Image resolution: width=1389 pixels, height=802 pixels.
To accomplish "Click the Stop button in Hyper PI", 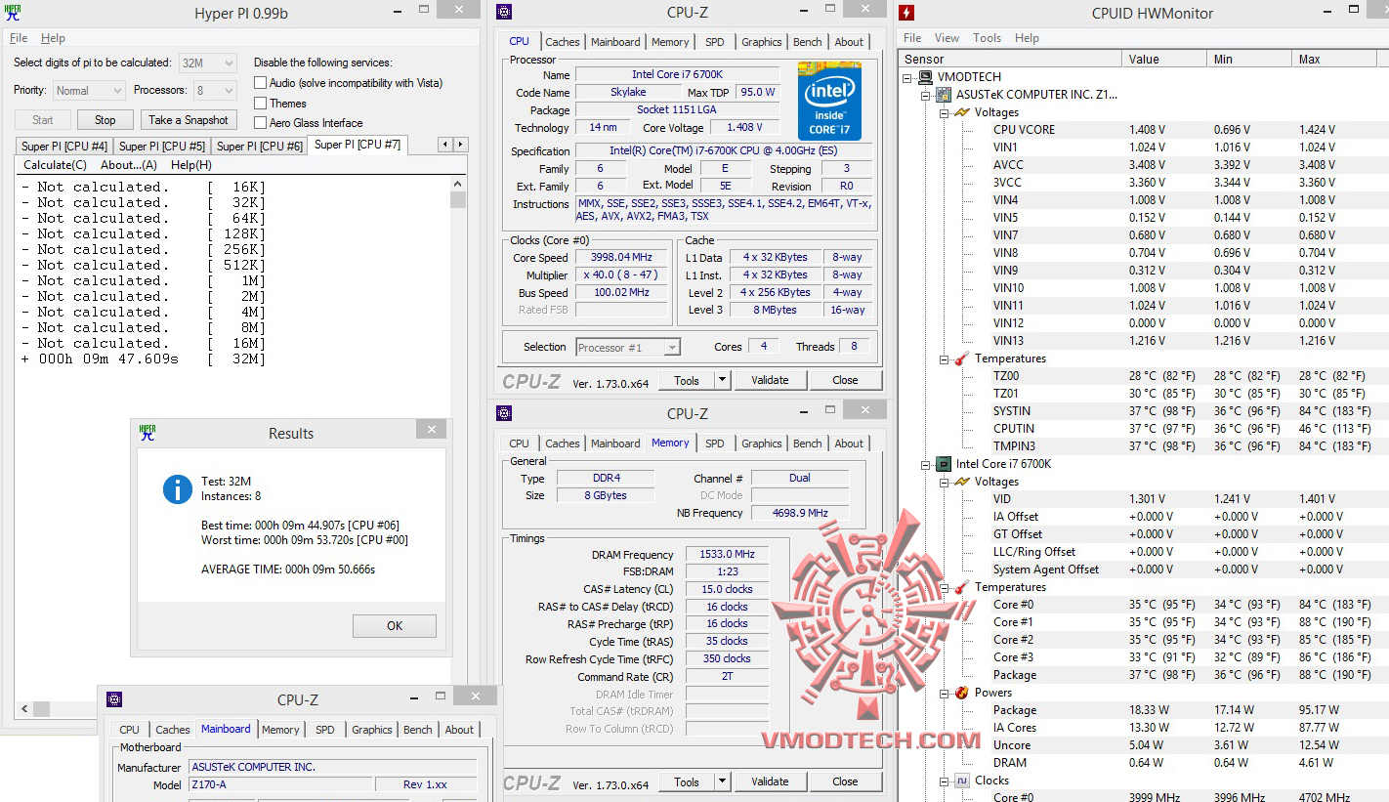I will coord(105,120).
